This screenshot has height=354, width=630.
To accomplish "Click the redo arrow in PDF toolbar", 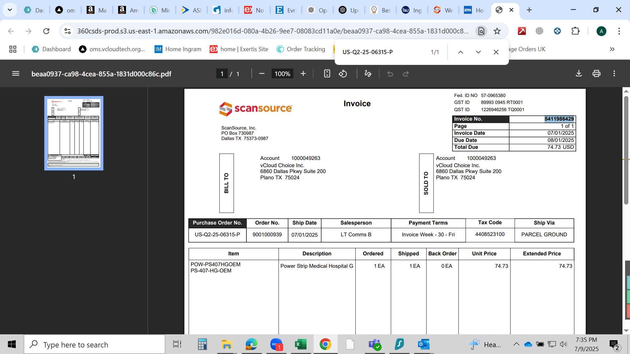I will (x=406, y=74).
